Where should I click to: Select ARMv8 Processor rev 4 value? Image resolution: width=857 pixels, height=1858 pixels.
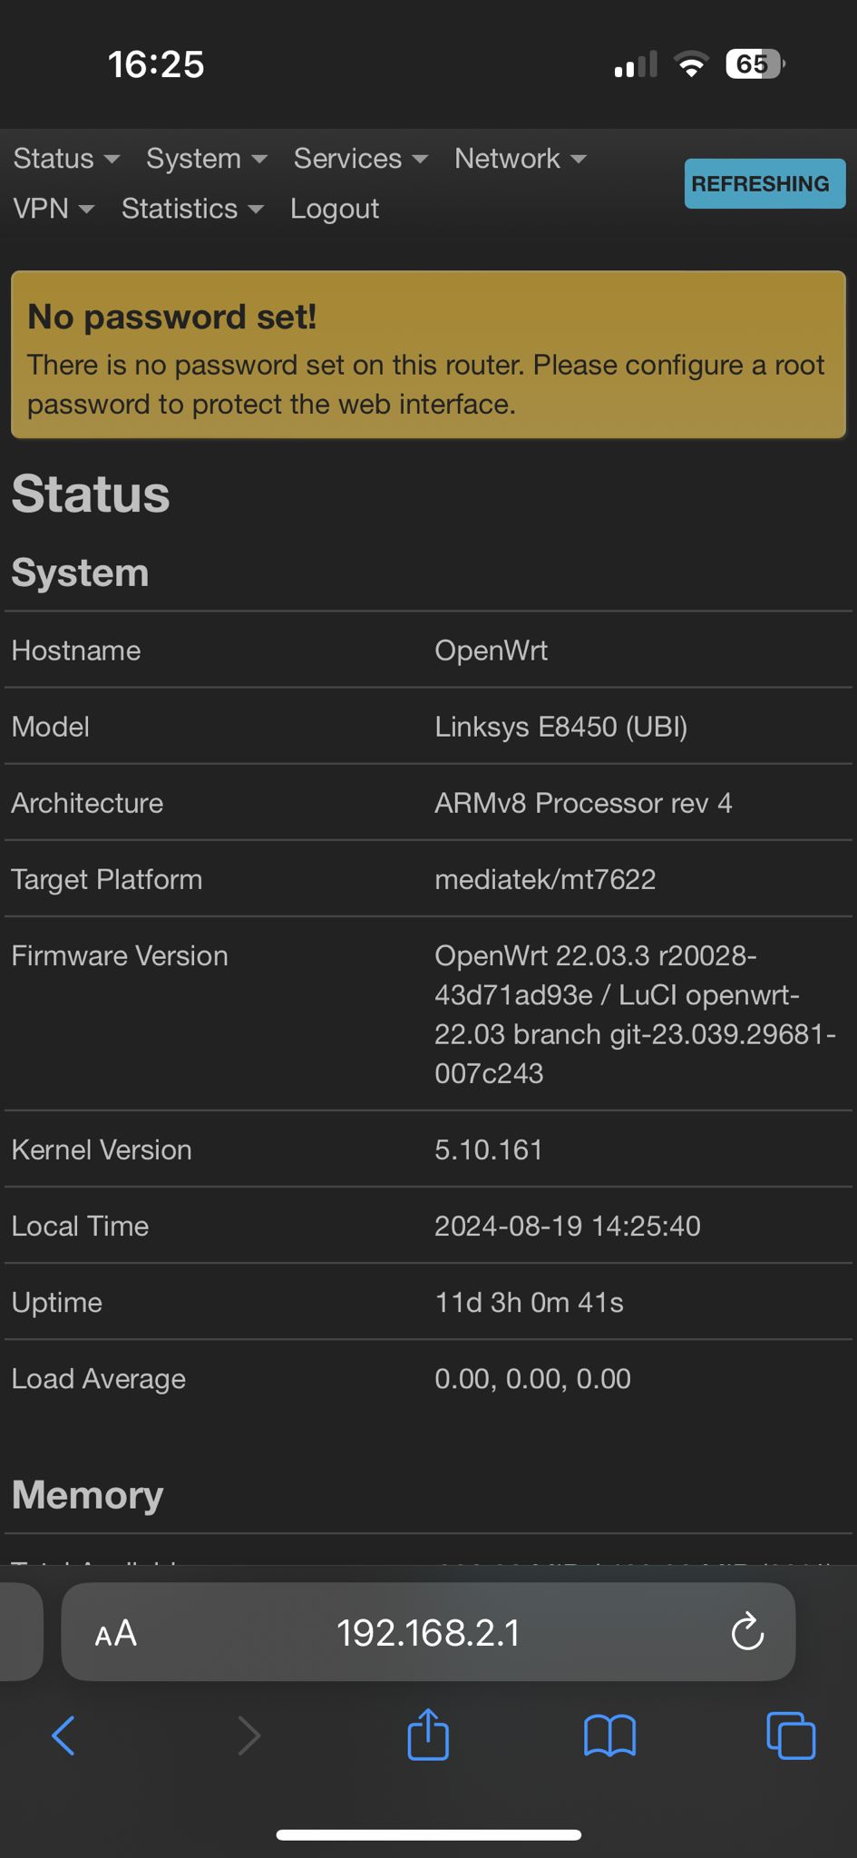coord(583,803)
